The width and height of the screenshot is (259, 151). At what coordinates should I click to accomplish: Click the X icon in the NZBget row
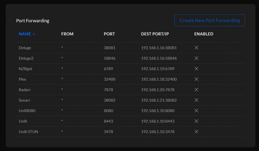[196, 69]
